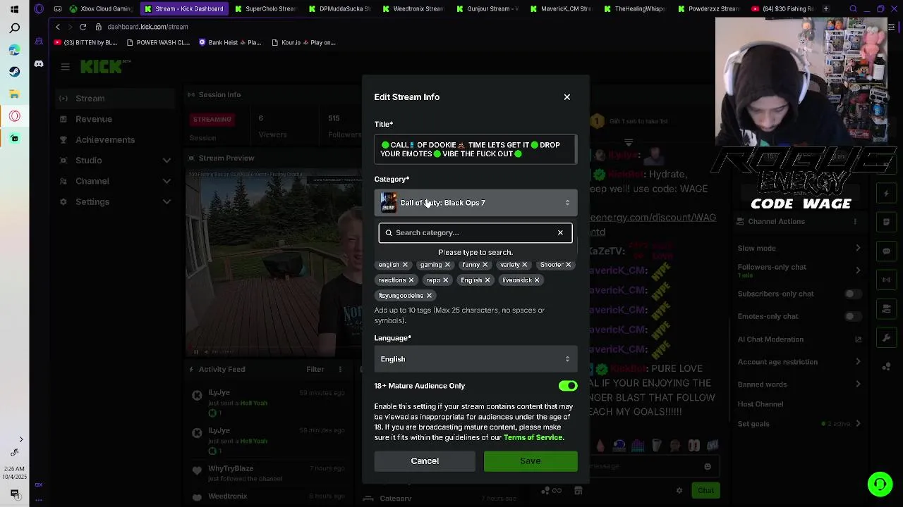Open the POWER WASH bookmark

pyautogui.click(x=157, y=43)
